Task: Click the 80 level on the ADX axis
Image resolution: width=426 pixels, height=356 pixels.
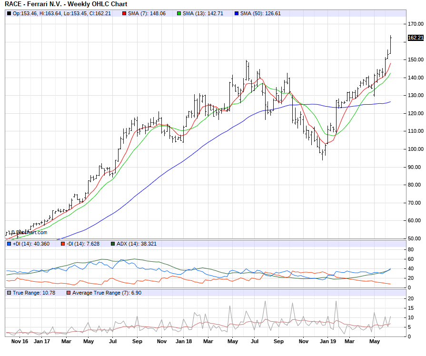Action: 411,249
